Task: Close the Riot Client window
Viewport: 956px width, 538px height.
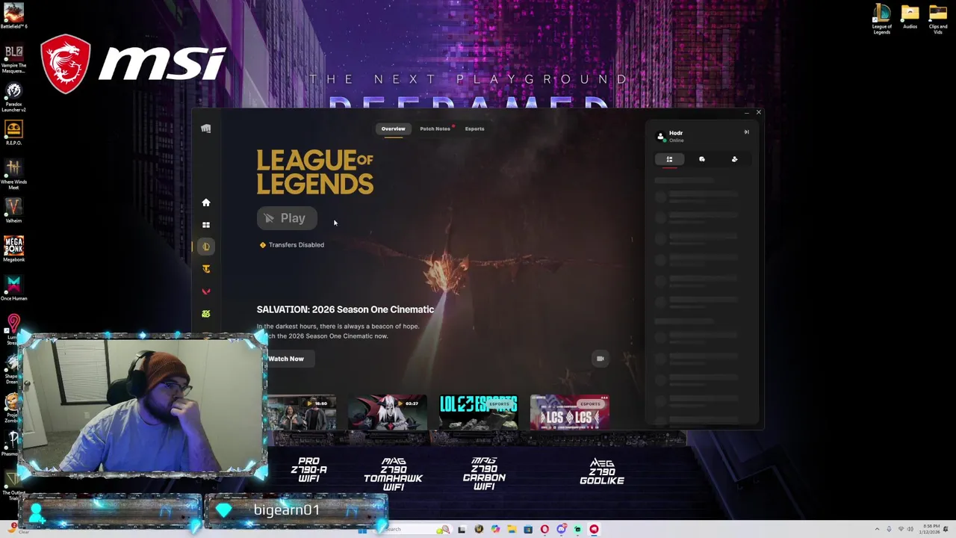Action: click(x=758, y=113)
